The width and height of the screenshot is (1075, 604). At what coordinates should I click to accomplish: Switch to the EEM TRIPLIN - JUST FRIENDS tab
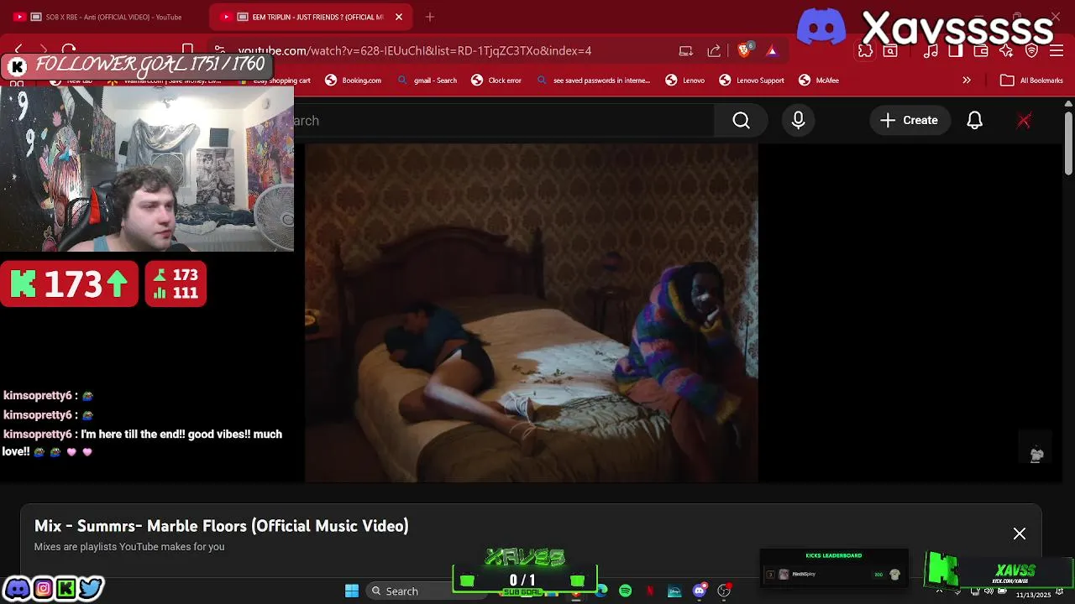(x=311, y=17)
